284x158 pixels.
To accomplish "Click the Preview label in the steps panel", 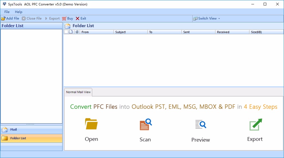I will pos(201,140).
